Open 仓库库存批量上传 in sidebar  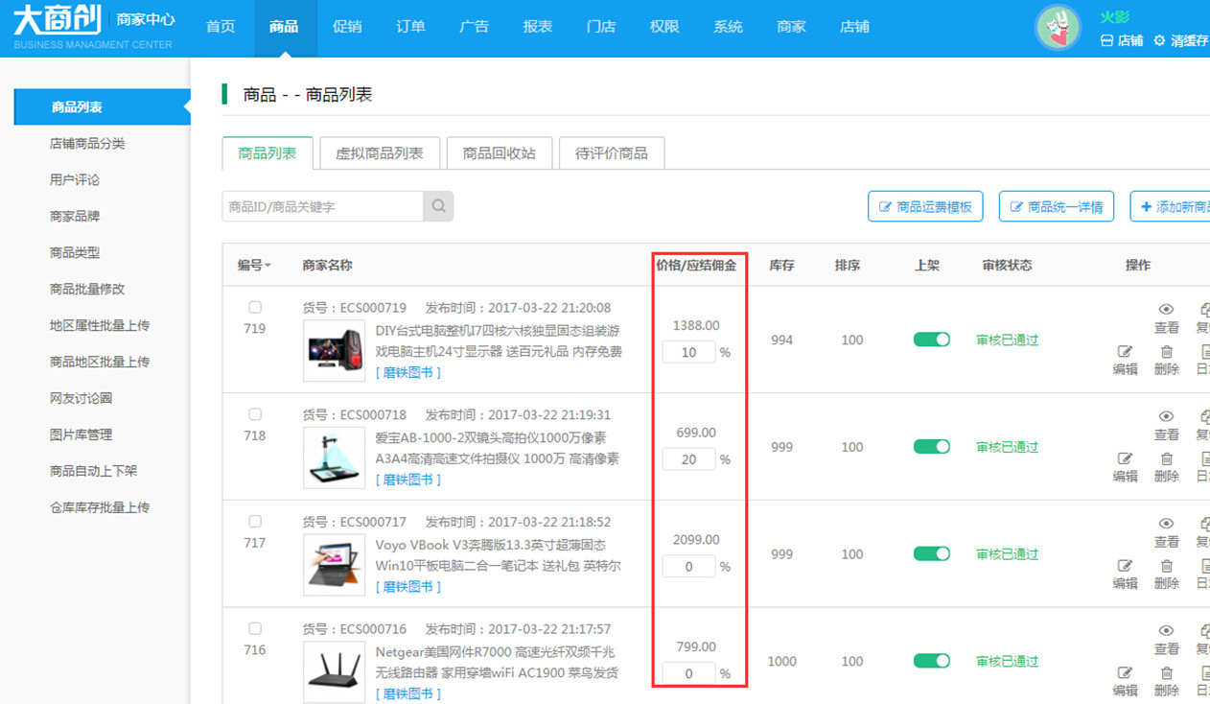point(100,507)
